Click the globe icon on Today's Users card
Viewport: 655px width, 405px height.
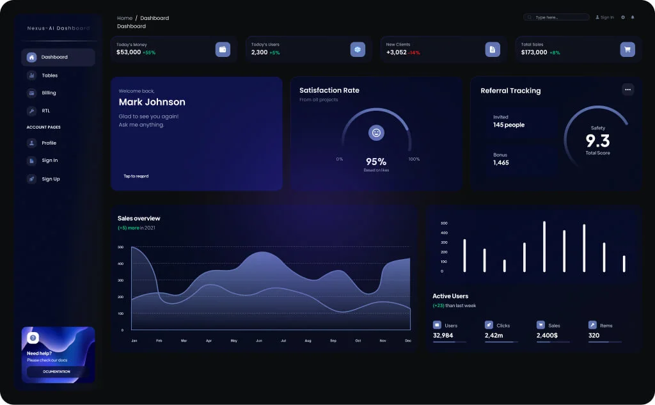(358, 49)
